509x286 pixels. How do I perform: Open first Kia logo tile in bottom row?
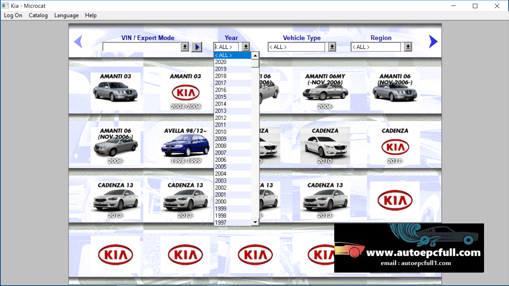click(x=116, y=255)
